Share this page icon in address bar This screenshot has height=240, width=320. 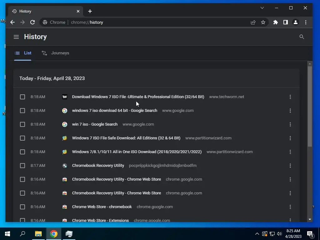click(x=253, y=22)
